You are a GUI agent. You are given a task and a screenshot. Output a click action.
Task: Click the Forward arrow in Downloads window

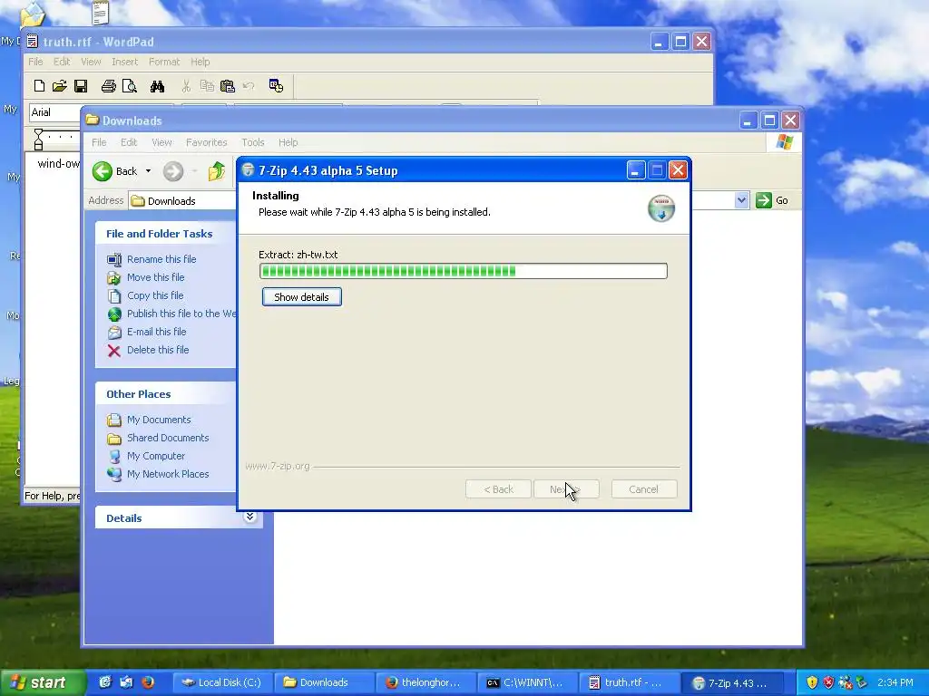click(173, 171)
